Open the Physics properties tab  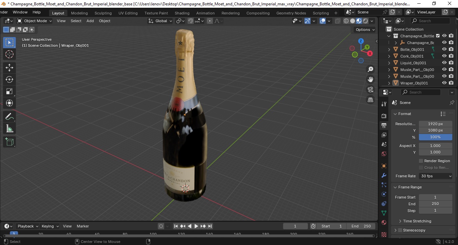click(384, 194)
